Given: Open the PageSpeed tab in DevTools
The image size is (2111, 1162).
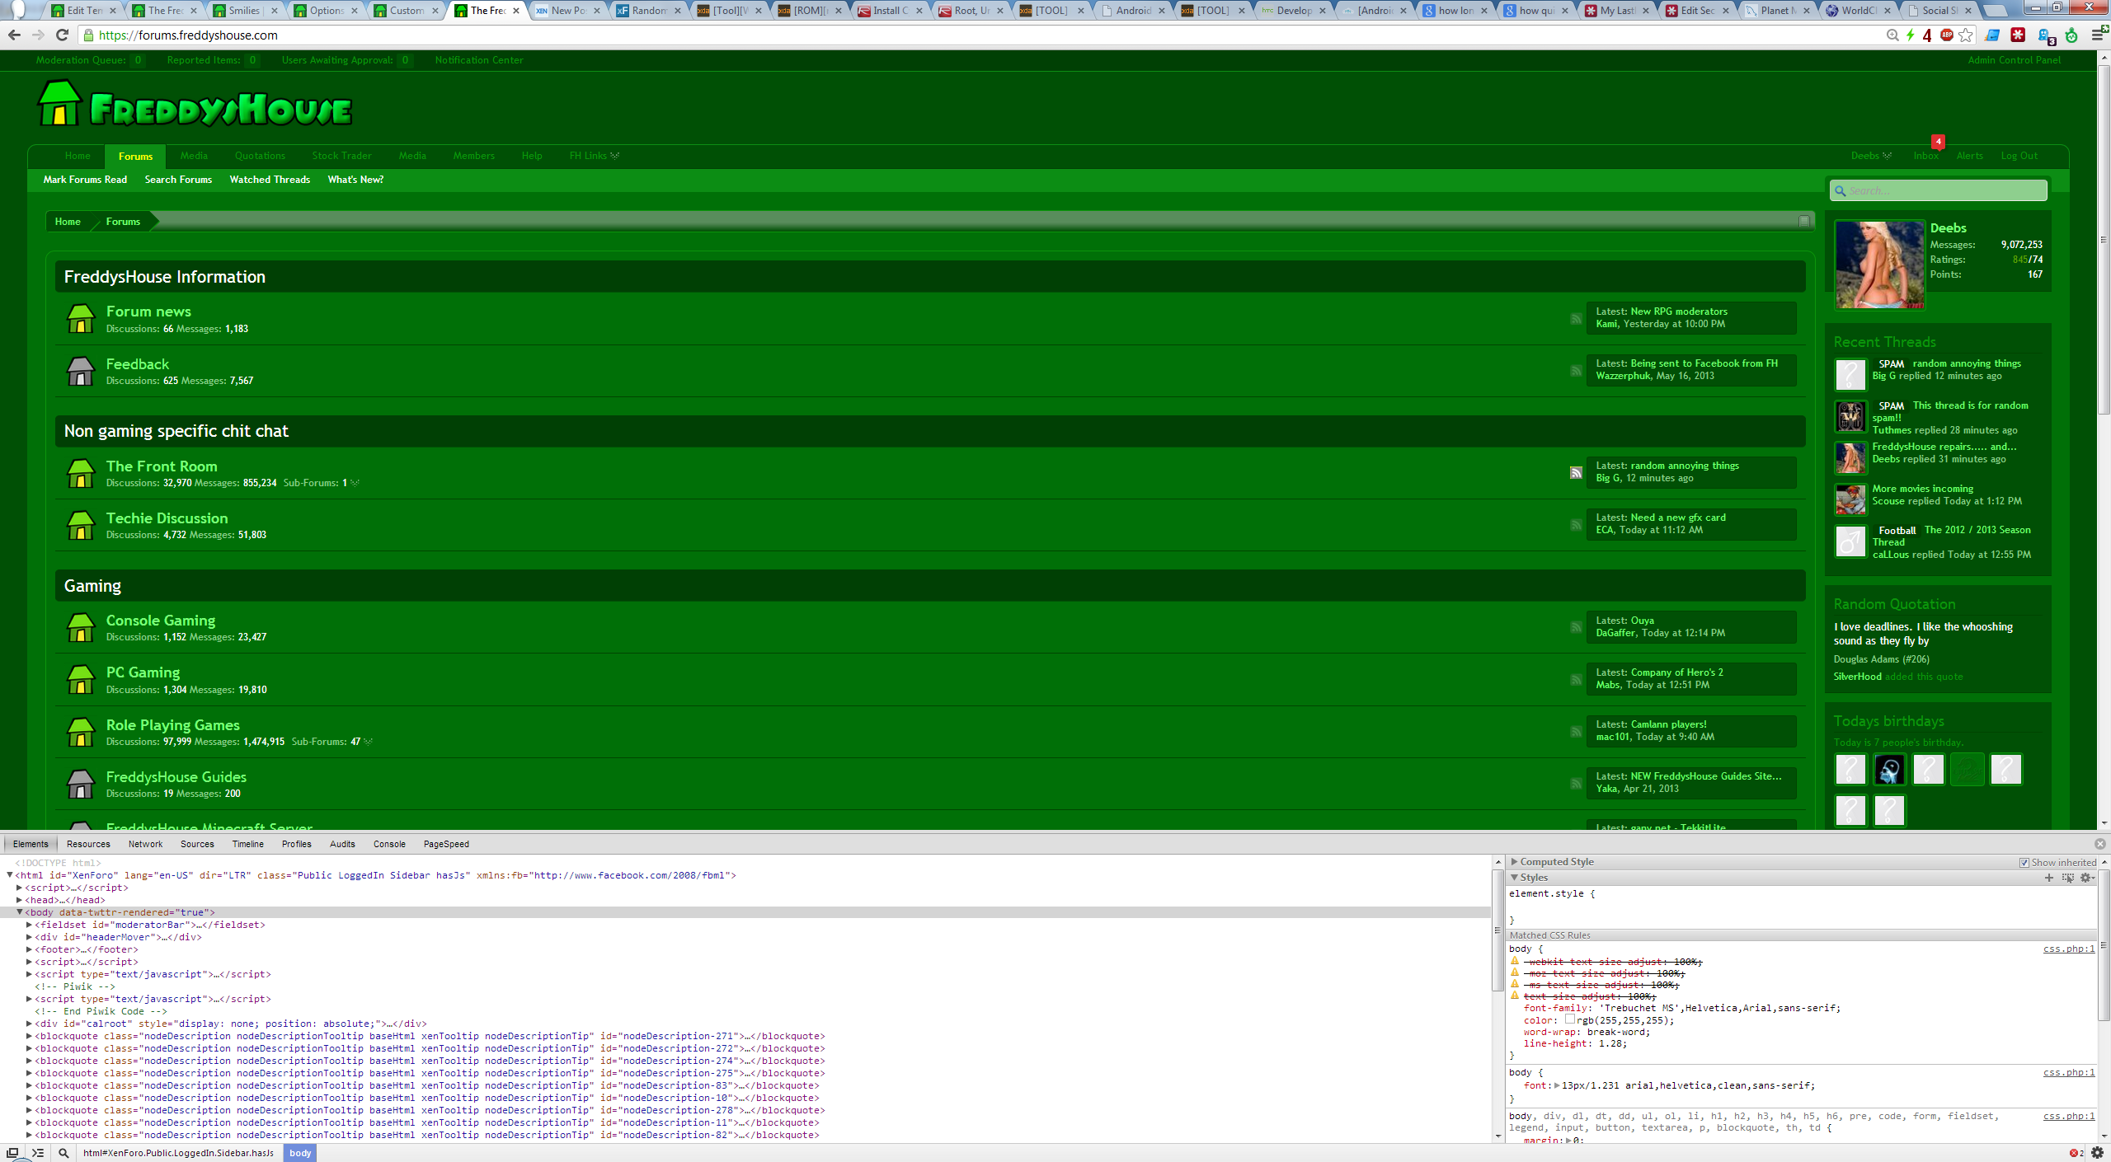Looking at the screenshot, I should tap(446, 844).
